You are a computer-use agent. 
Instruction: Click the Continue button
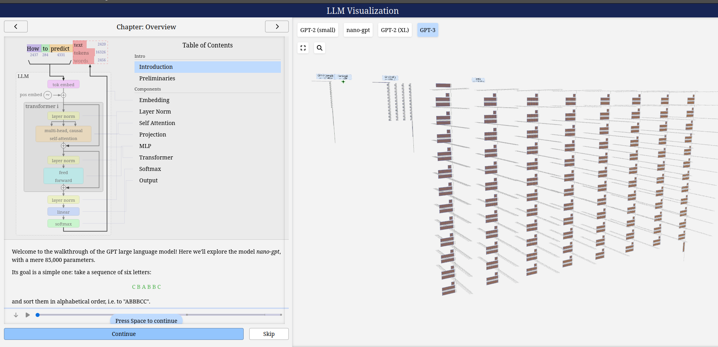pos(124,334)
